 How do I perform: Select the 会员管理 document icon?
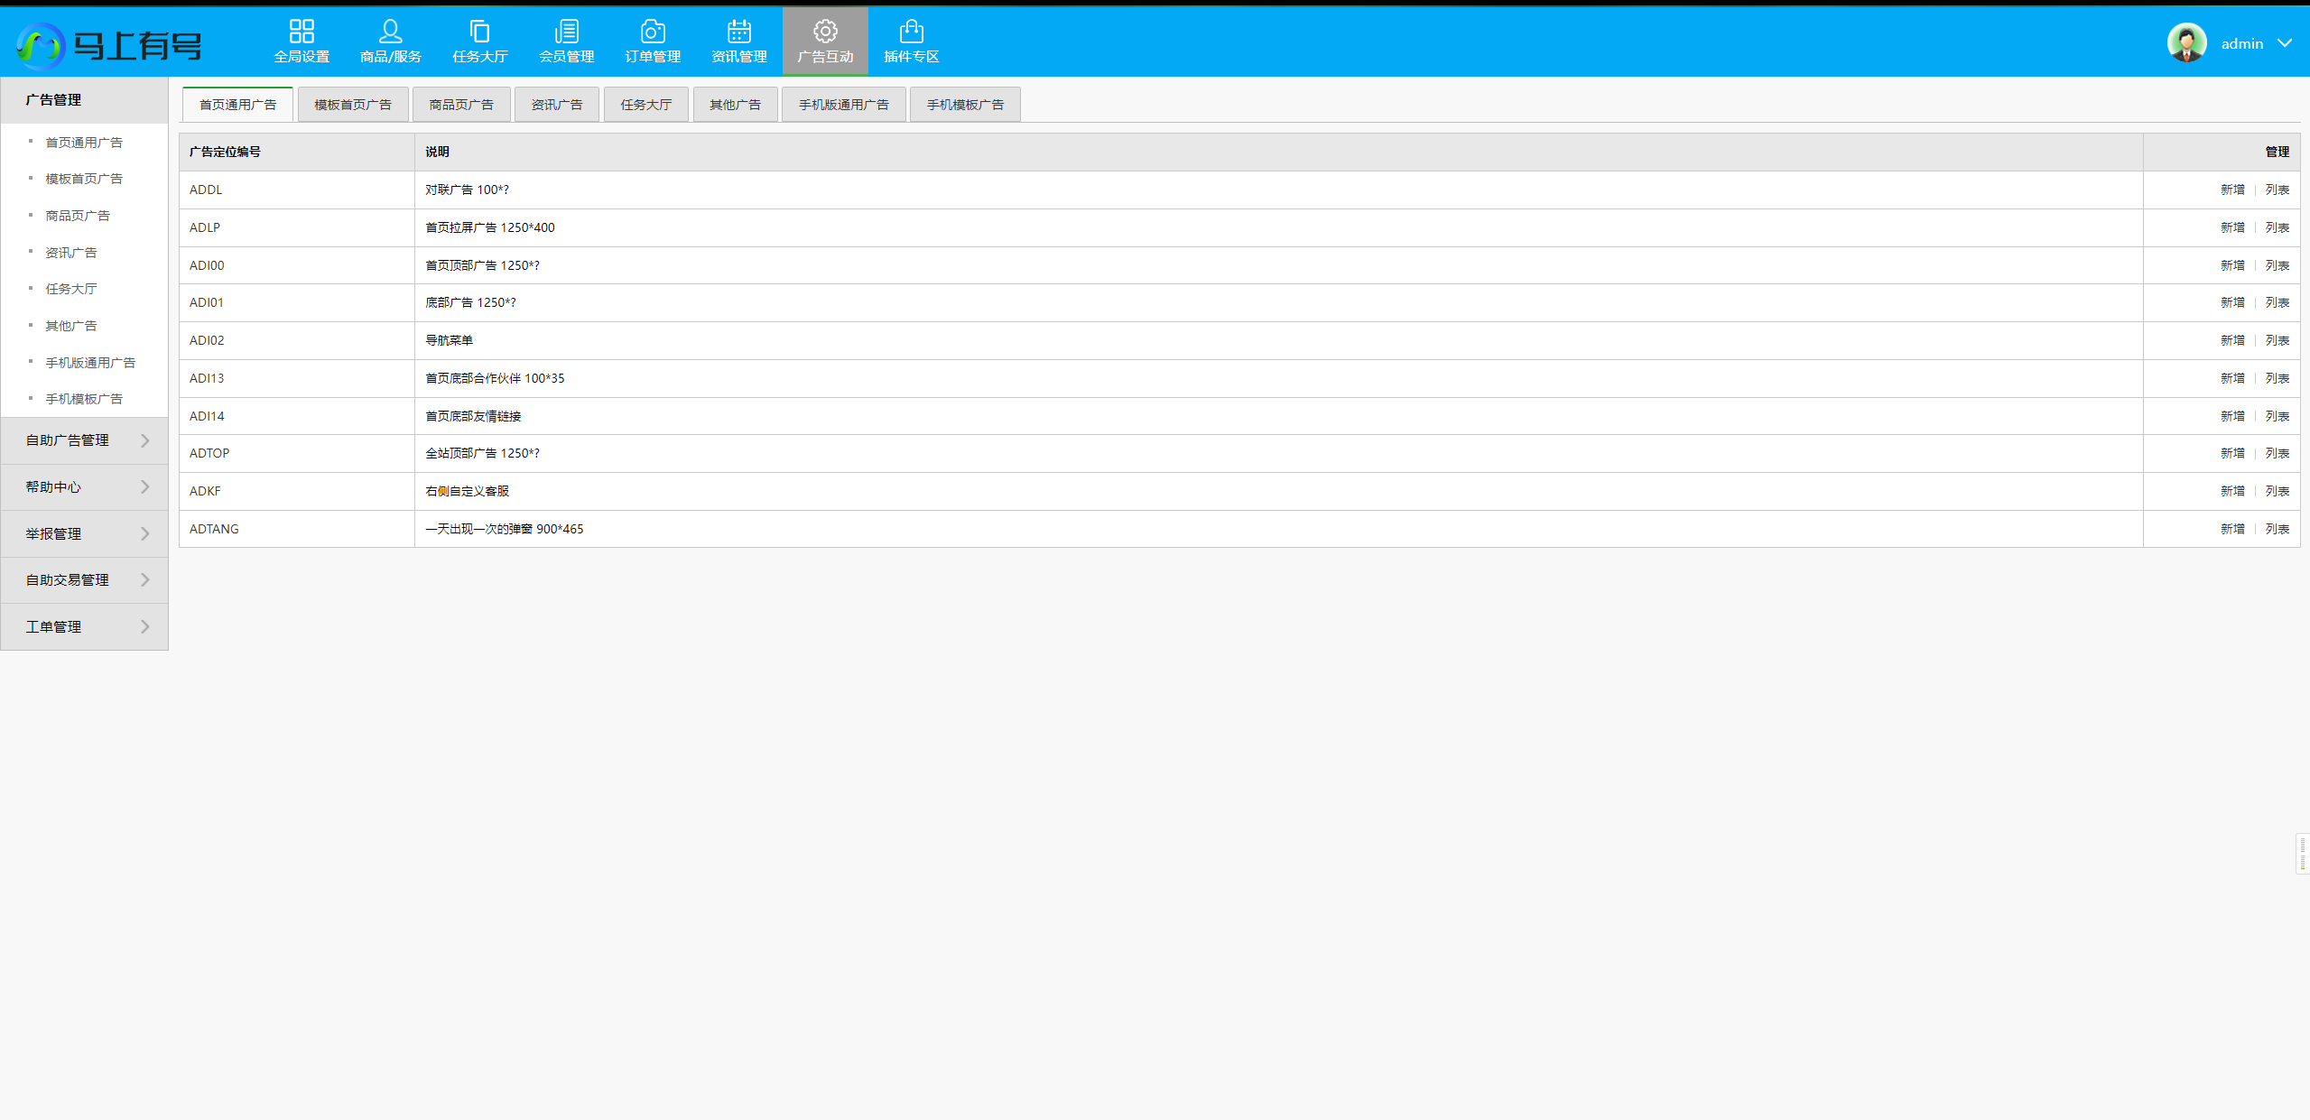pos(566,32)
